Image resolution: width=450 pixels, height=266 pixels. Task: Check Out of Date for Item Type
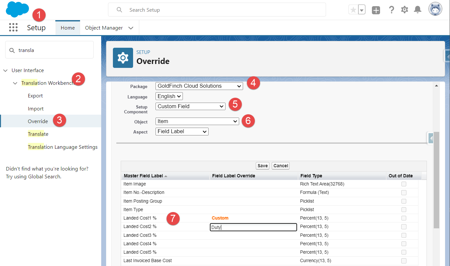pyautogui.click(x=404, y=209)
